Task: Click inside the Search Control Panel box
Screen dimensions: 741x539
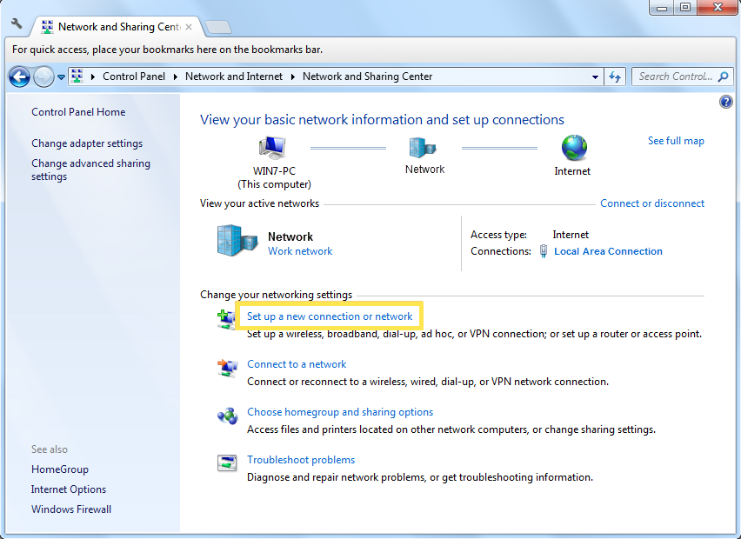Action: pos(682,77)
